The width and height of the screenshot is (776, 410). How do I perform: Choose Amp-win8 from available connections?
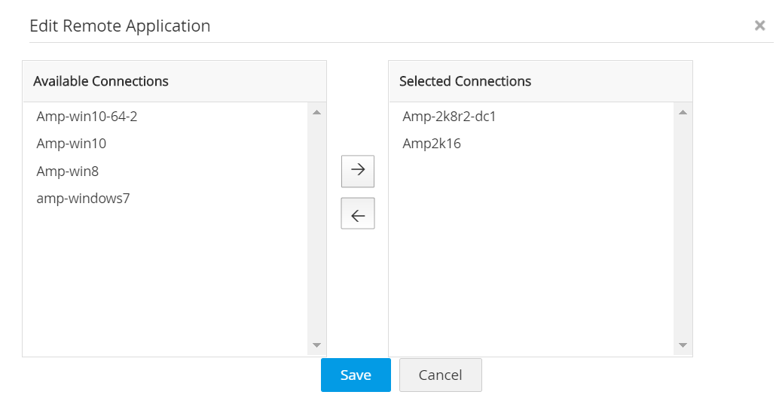coord(68,172)
